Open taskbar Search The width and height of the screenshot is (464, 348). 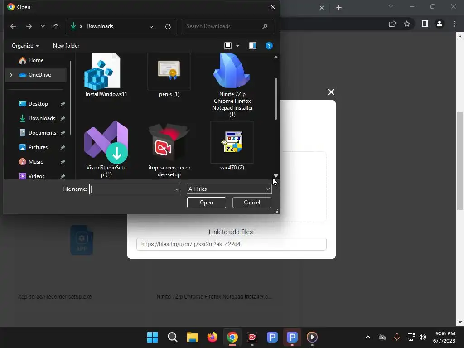173,337
